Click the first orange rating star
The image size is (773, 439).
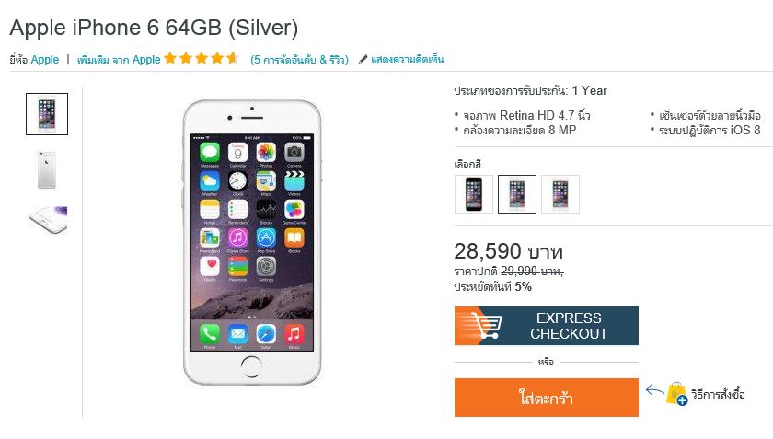170,59
